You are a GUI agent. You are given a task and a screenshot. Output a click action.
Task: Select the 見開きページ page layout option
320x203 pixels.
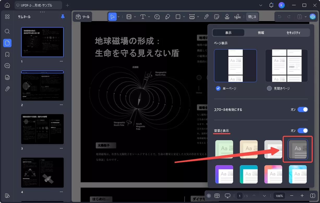[x=269, y=88]
